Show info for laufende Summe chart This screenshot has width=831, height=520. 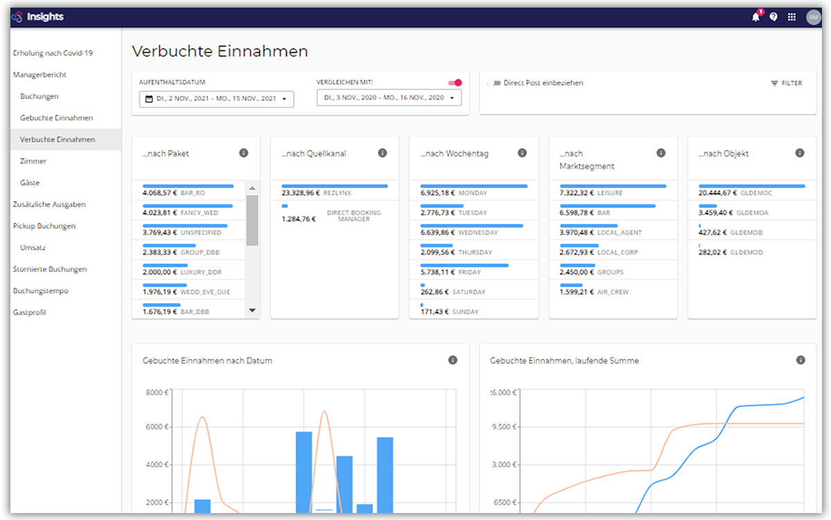[801, 360]
